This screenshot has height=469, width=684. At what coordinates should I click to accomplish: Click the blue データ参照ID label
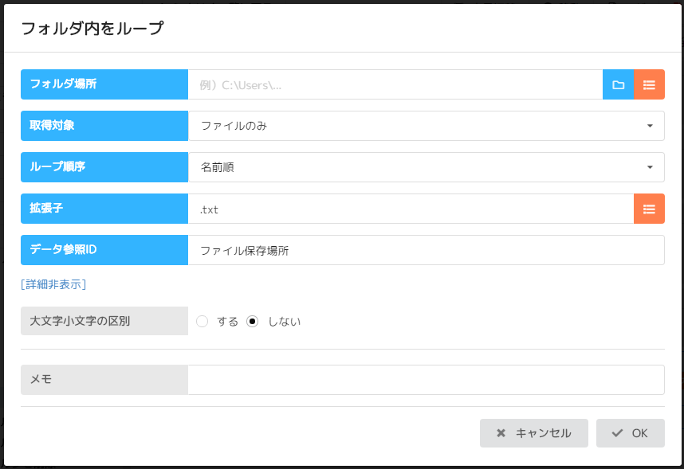[x=104, y=250]
